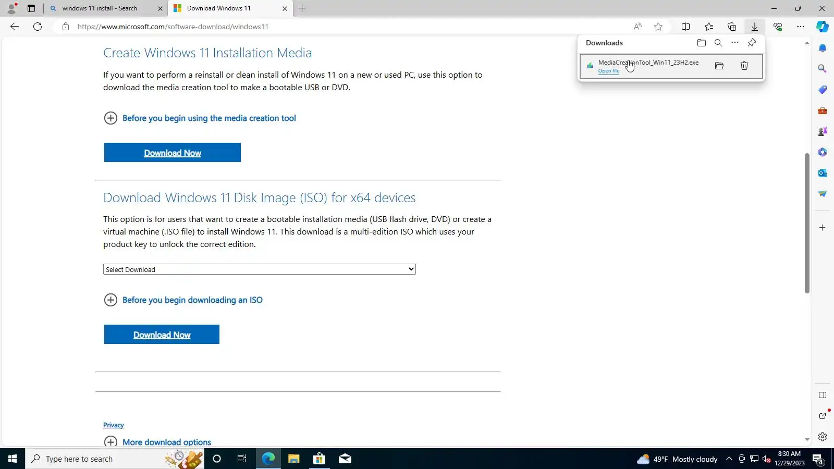Open link in external window sidebar icon
The height and width of the screenshot is (469, 834).
[x=823, y=416]
